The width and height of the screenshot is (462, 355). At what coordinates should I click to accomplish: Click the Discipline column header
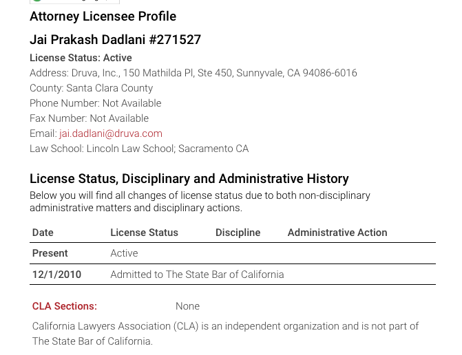(238, 233)
